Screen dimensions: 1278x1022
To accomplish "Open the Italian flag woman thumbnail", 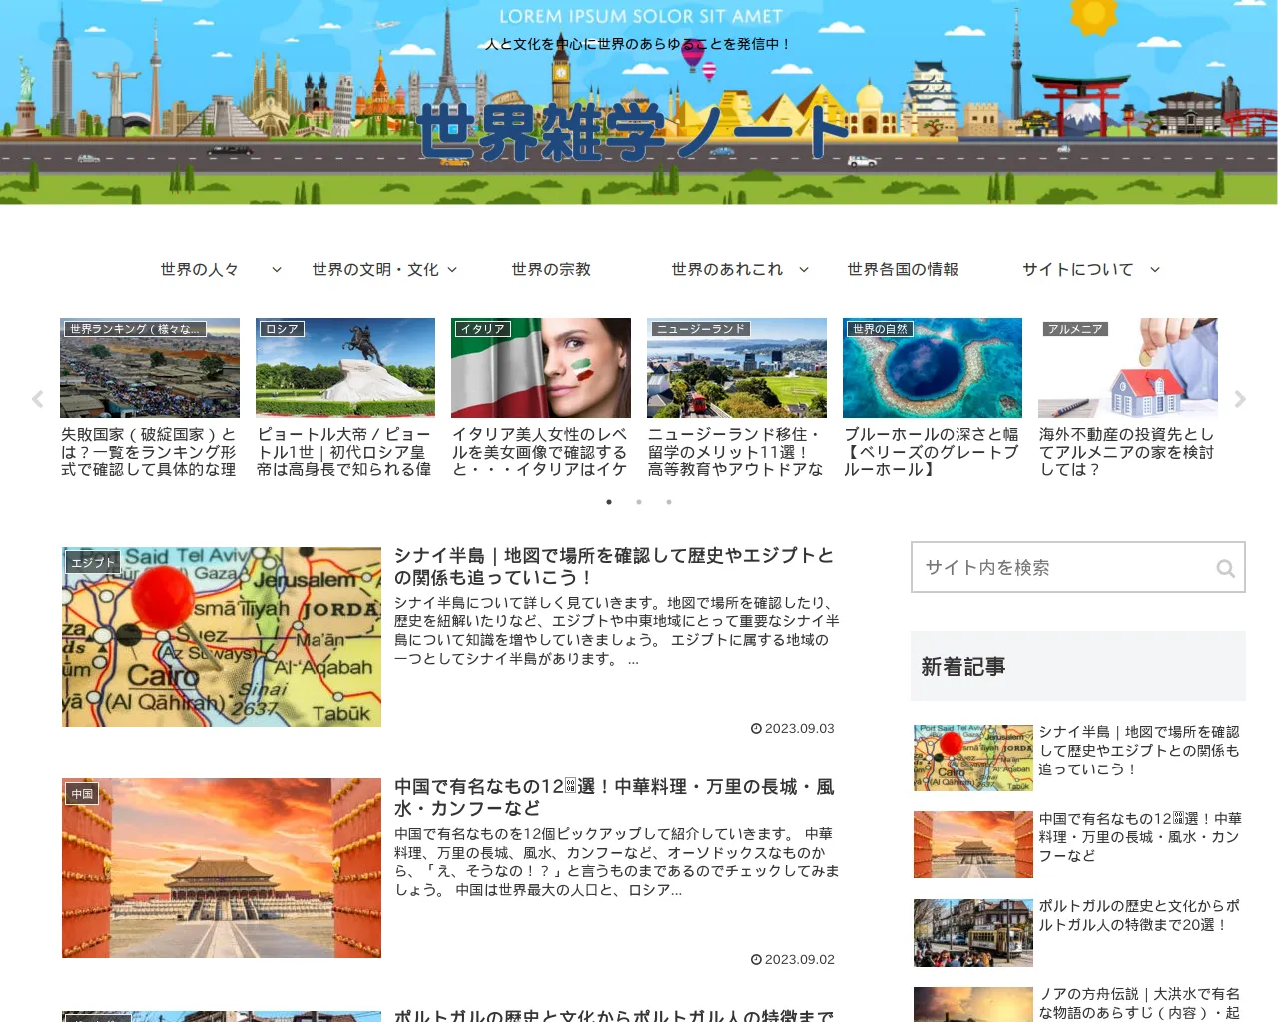I will (541, 368).
